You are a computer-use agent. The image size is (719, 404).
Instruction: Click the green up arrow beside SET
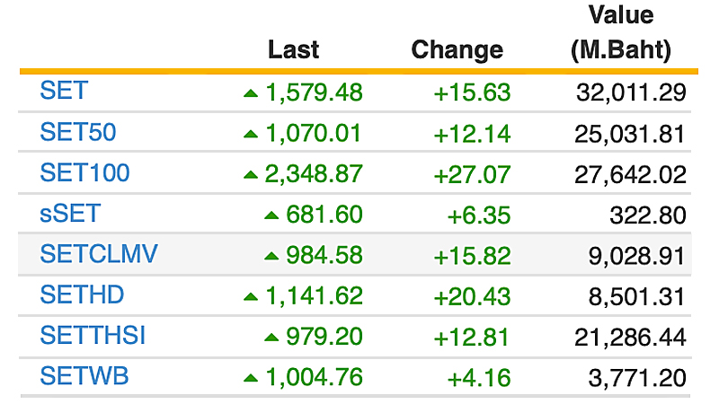[250, 93]
